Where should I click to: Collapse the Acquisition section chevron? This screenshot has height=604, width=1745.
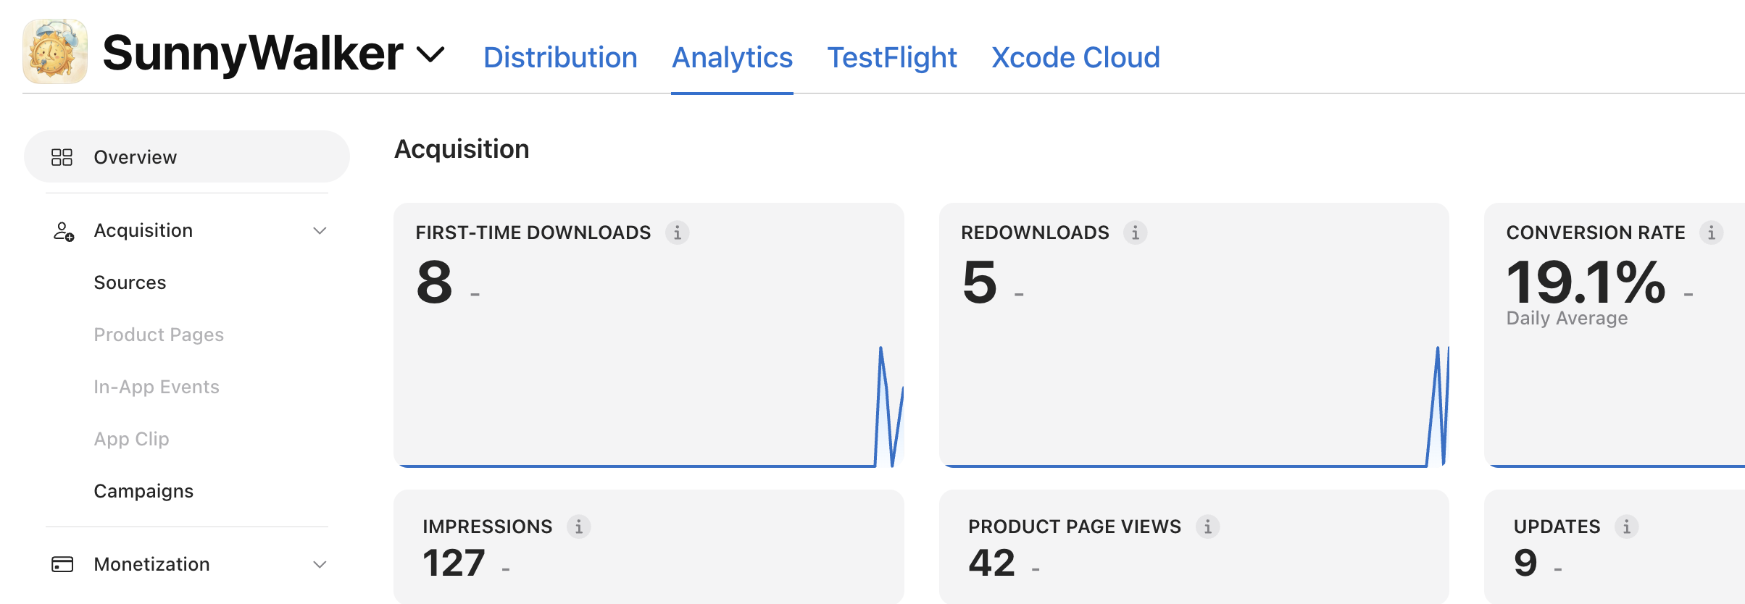tap(320, 231)
